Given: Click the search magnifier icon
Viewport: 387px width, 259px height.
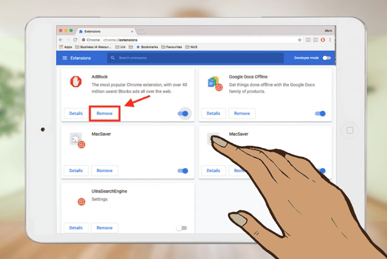Looking at the screenshot, I should [x=113, y=58].
